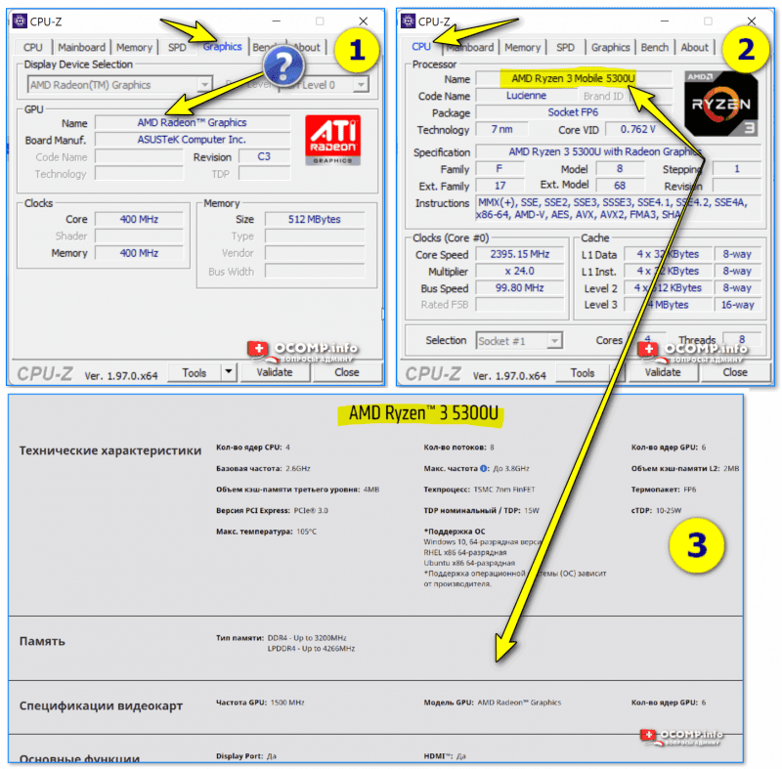Screen dimensions: 782x769
Task: Open About tab in right CPU-Z window
Action: tap(694, 47)
